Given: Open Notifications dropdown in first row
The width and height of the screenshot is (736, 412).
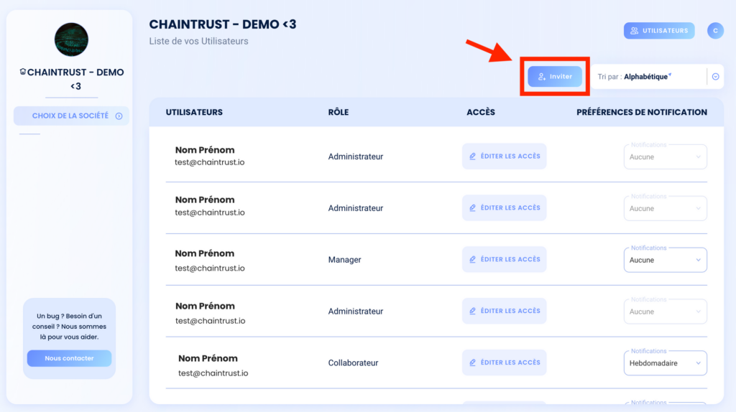Looking at the screenshot, I should [665, 156].
